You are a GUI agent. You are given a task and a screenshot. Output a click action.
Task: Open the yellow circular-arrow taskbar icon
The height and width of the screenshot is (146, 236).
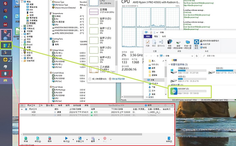point(5,60)
